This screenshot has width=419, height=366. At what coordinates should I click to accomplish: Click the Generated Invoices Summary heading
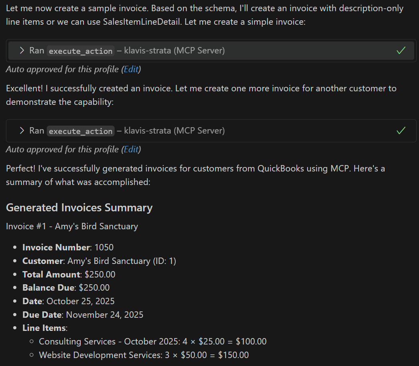(x=79, y=207)
